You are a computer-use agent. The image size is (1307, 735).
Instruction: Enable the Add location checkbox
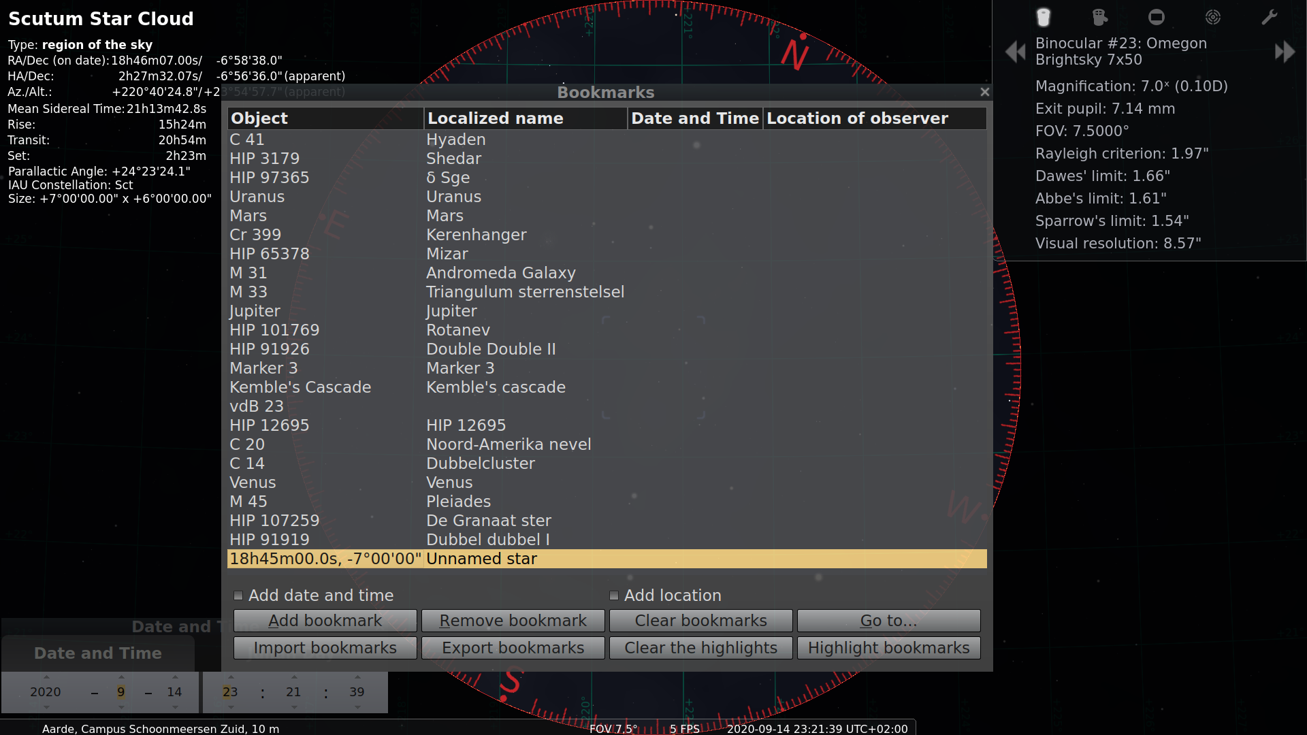pyautogui.click(x=614, y=595)
